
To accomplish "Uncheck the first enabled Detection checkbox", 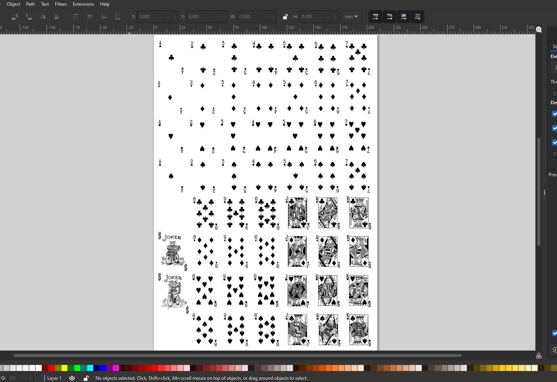I will (x=555, y=114).
